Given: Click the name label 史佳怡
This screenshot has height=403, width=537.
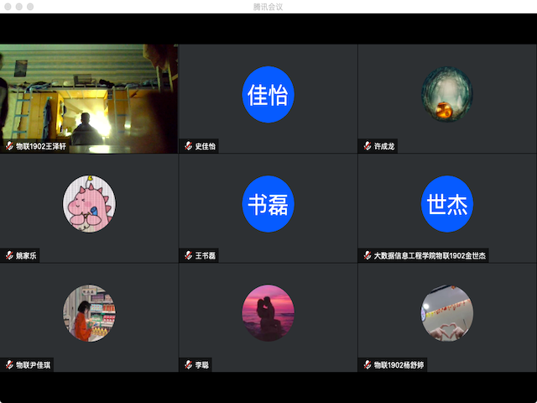Looking at the screenshot, I should [x=206, y=146].
